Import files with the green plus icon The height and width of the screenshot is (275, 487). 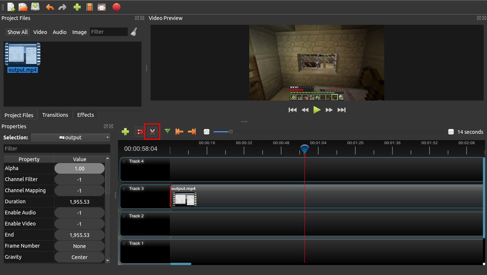click(77, 7)
